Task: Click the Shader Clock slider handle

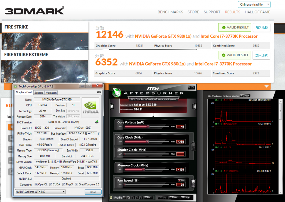Action: pyautogui.click(x=125, y=154)
